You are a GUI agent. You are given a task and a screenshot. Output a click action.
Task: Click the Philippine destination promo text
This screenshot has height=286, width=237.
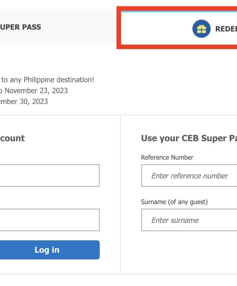pyautogui.click(x=48, y=80)
